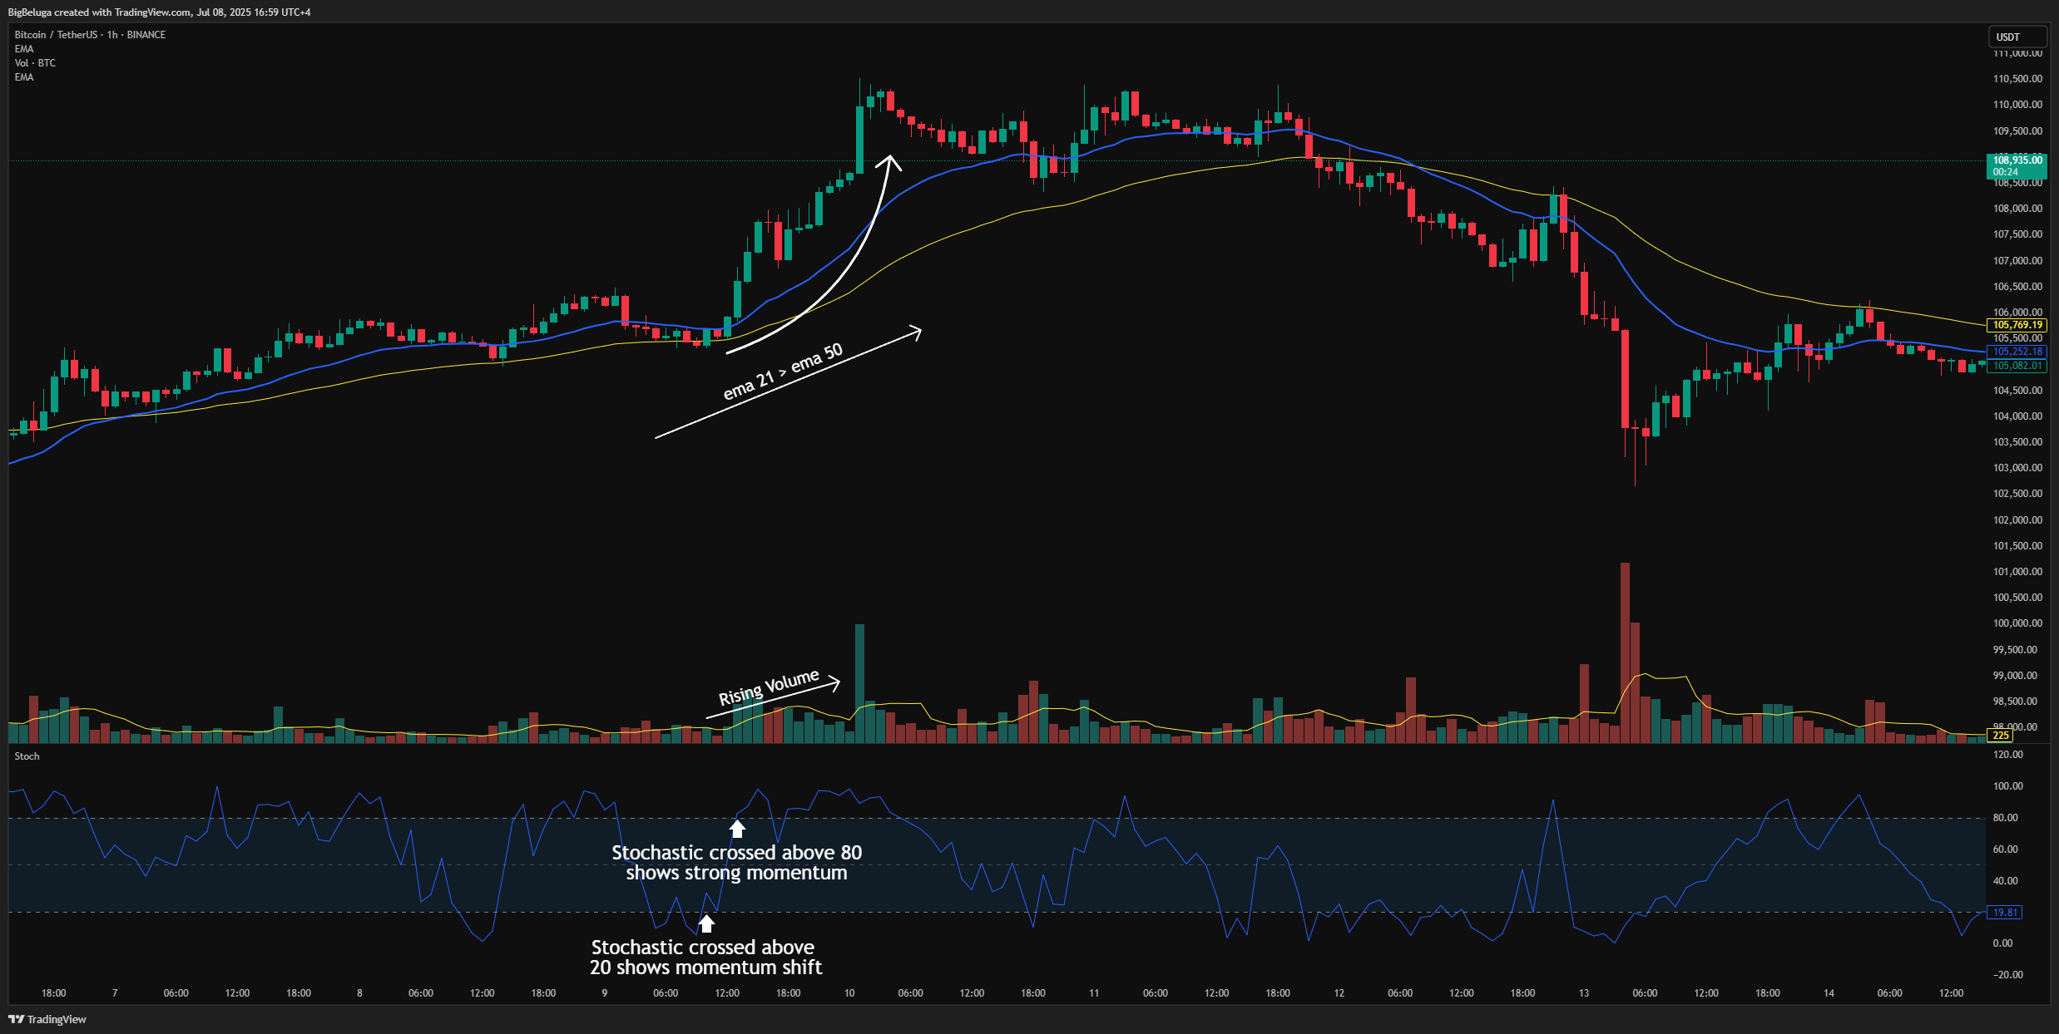Image resolution: width=2059 pixels, height=1034 pixels.
Task: Select the Vol · BTC indicator label
Action: click(x=35, y=63)
